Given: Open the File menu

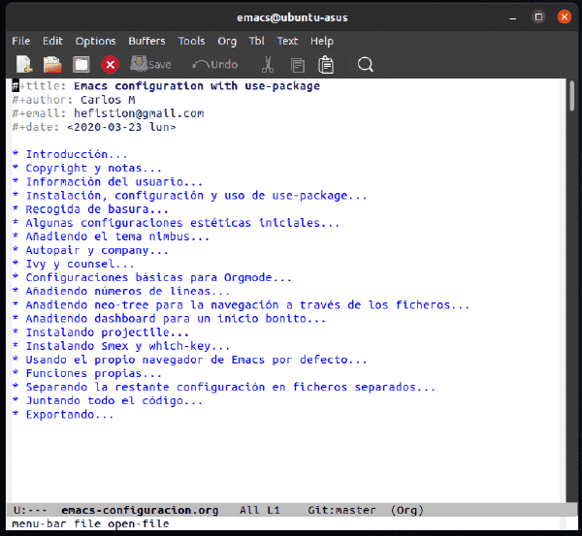Looking at the screenshot, I should pyautogui.click(x=20, y=41).
